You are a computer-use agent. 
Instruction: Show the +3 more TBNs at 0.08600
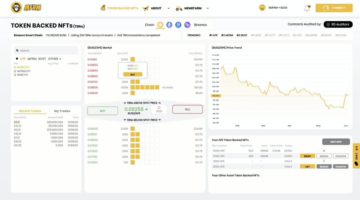167,88
